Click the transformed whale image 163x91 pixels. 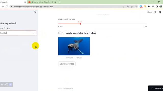[x=74, y=46]
